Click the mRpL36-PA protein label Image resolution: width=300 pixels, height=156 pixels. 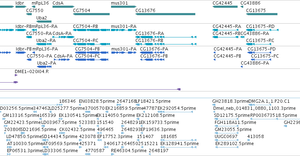click(45, 49)
